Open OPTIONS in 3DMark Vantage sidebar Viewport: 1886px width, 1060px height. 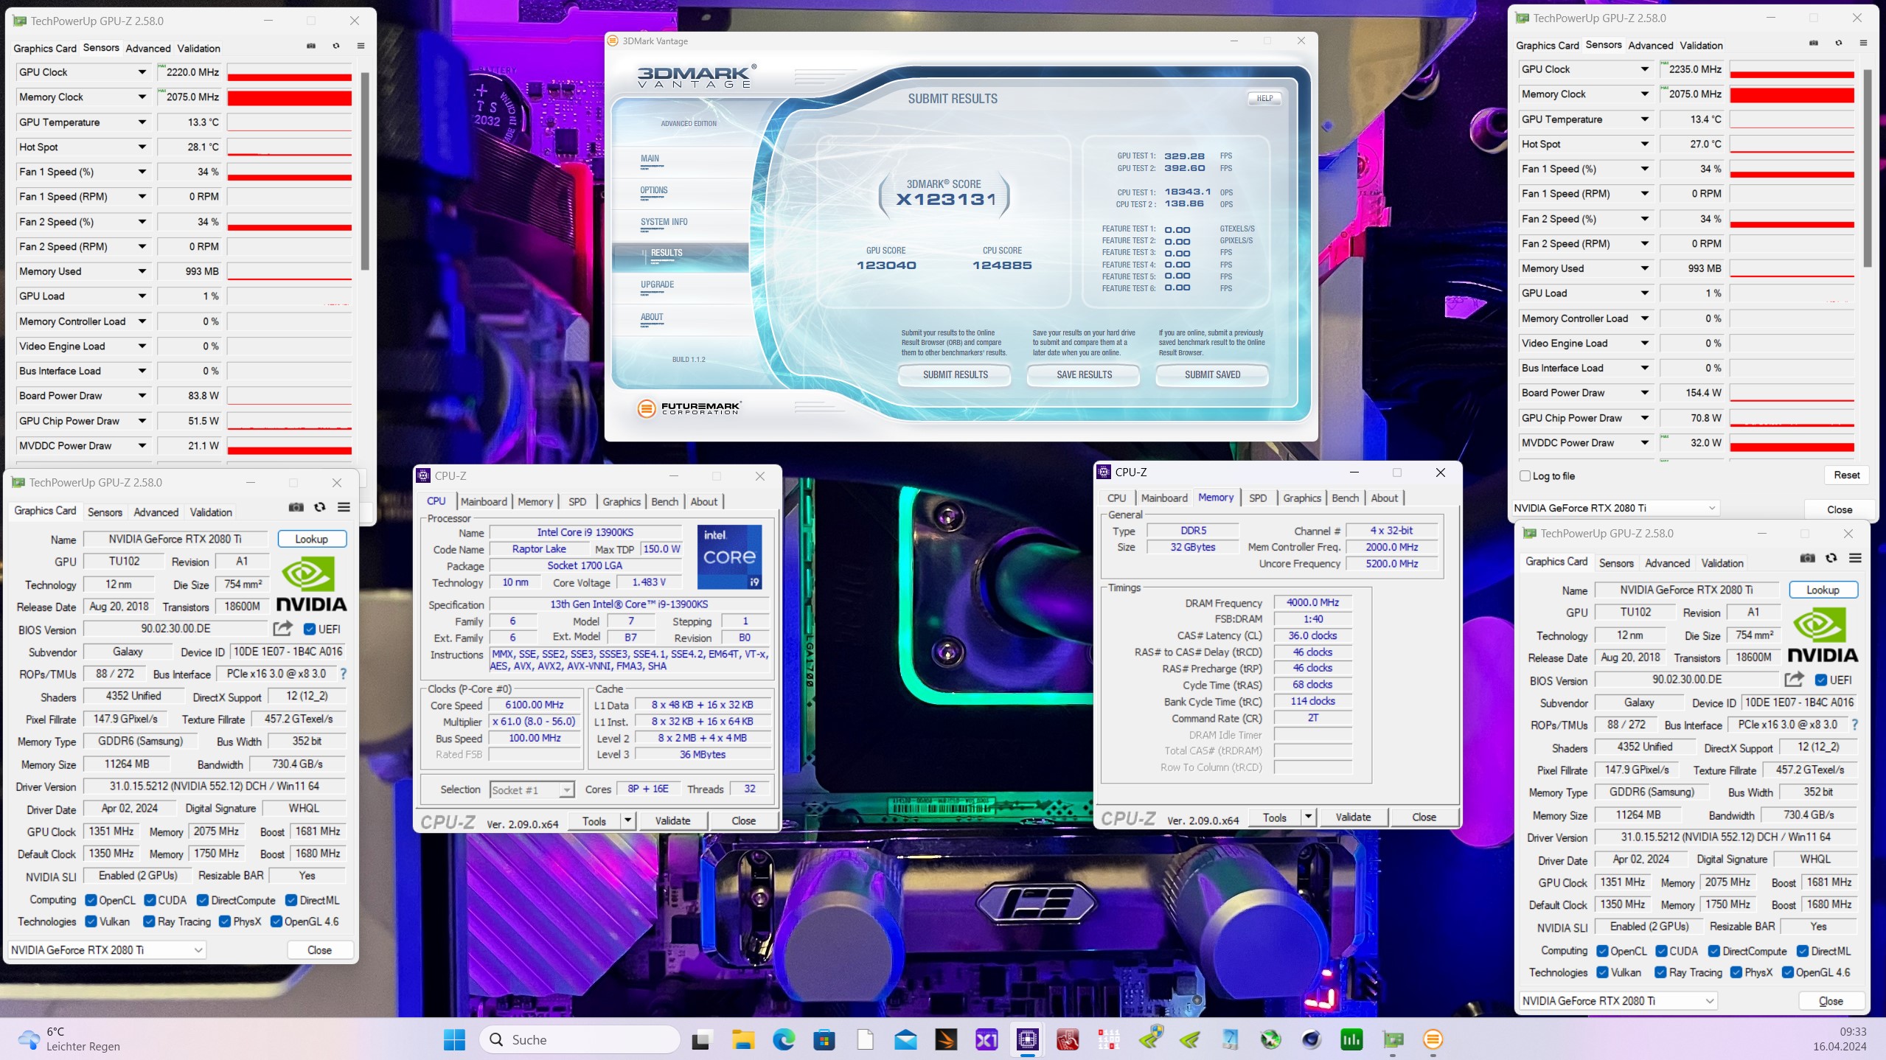(653, 190)
